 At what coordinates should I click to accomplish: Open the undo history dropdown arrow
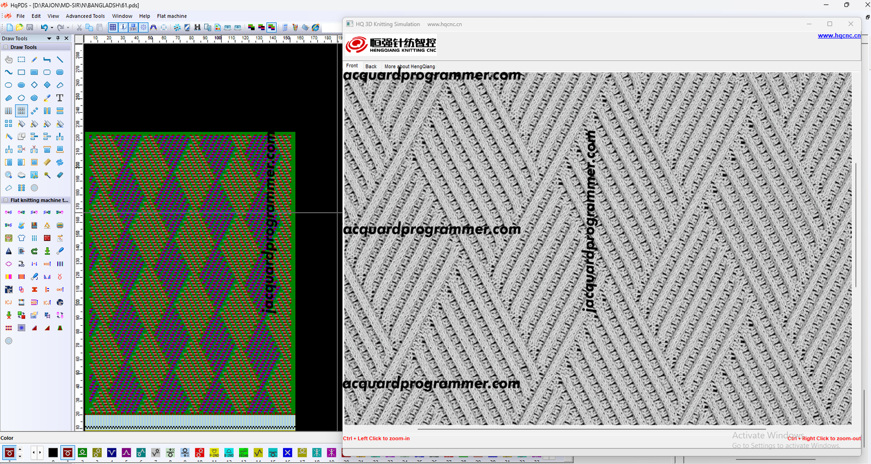point(52,27)
